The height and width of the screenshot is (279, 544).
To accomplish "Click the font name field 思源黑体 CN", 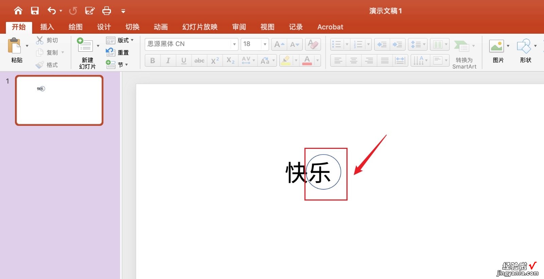I will pyautogui.click(x=188, y=44).
